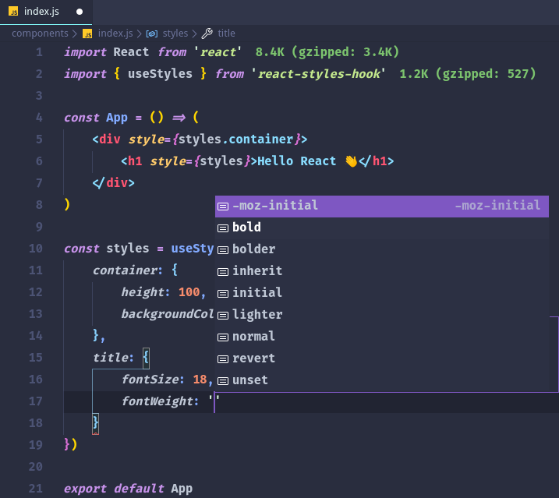Select the inherit suggestion
Viewport: 559px width, 498px height.
382,271
